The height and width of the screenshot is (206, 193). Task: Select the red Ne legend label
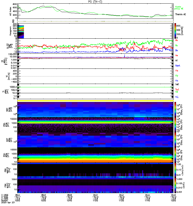pyautogui.click(x=177, y=55)
